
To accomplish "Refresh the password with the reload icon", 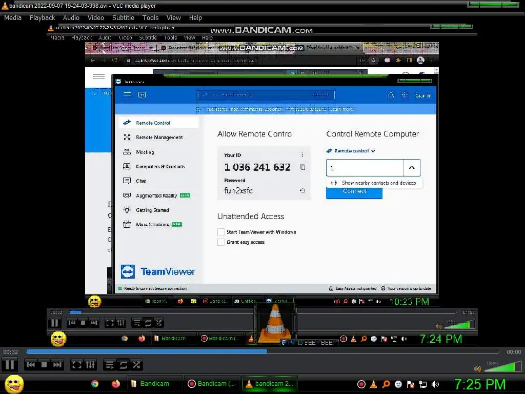I will [302, 191].
